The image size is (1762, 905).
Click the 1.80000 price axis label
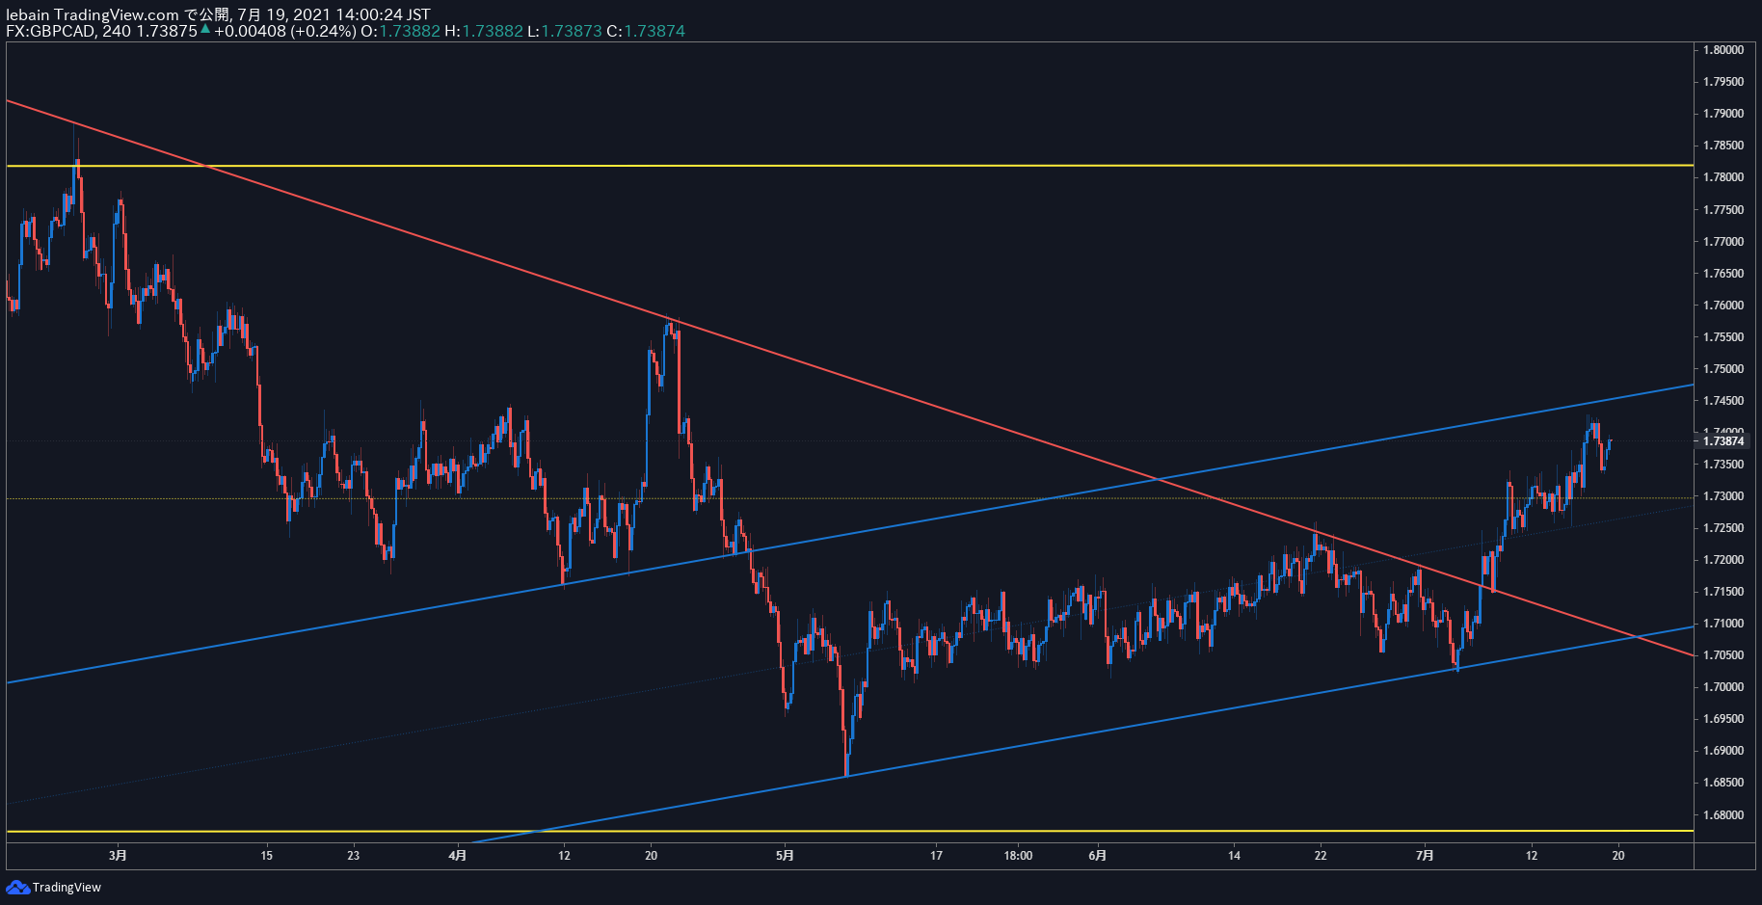1723,50
